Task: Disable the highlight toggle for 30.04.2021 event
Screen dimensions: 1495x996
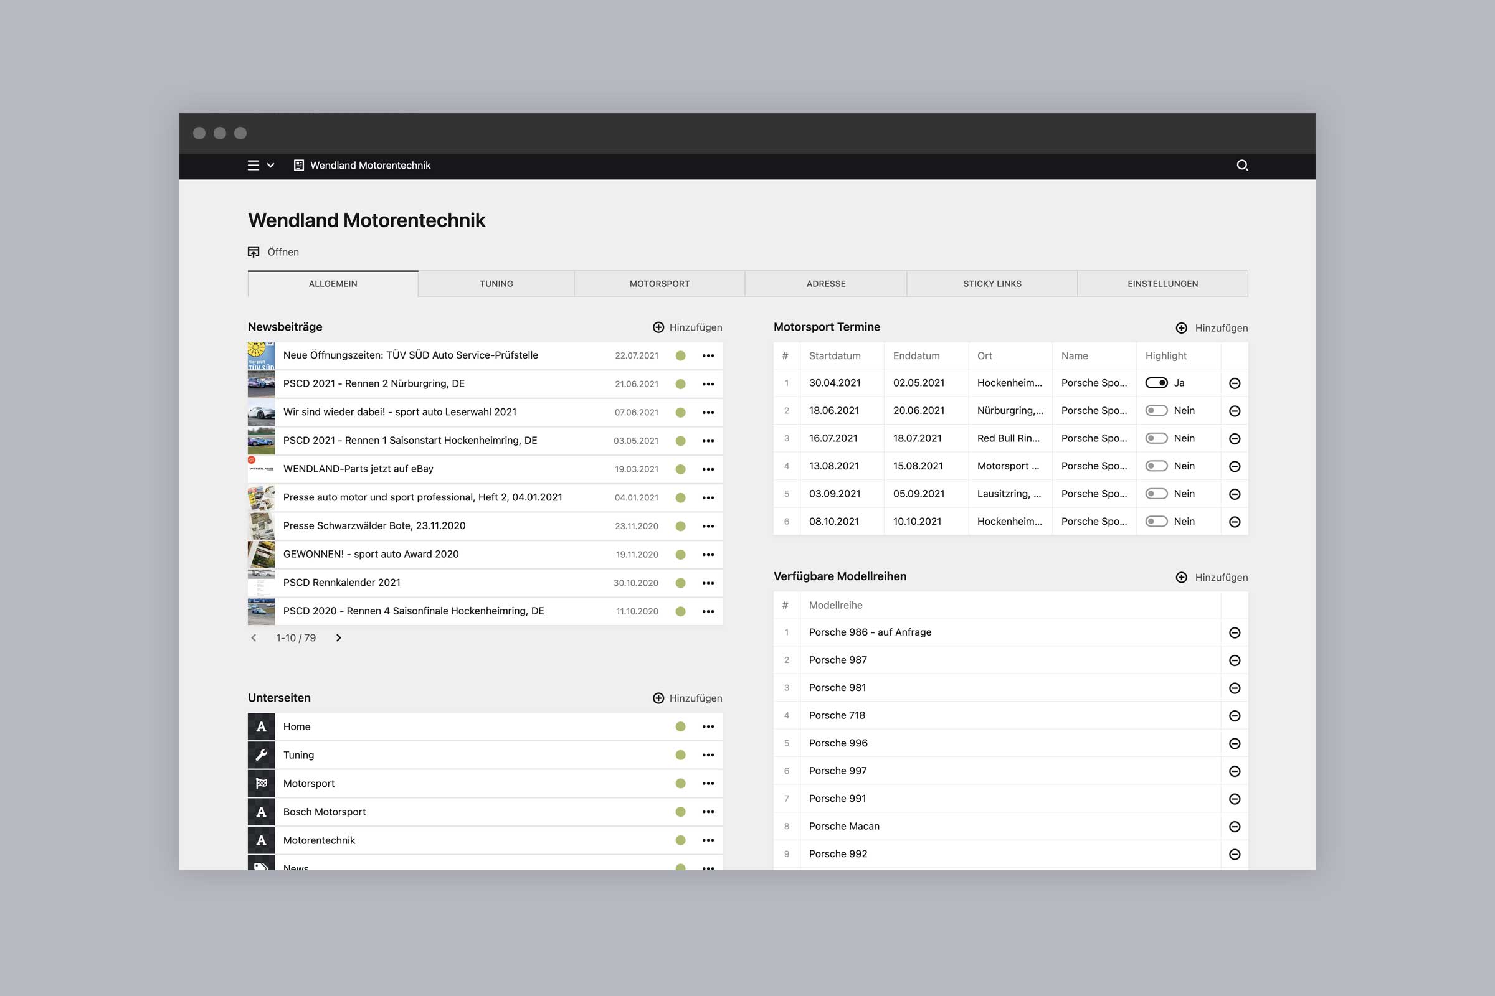Action: point(1156,383)
